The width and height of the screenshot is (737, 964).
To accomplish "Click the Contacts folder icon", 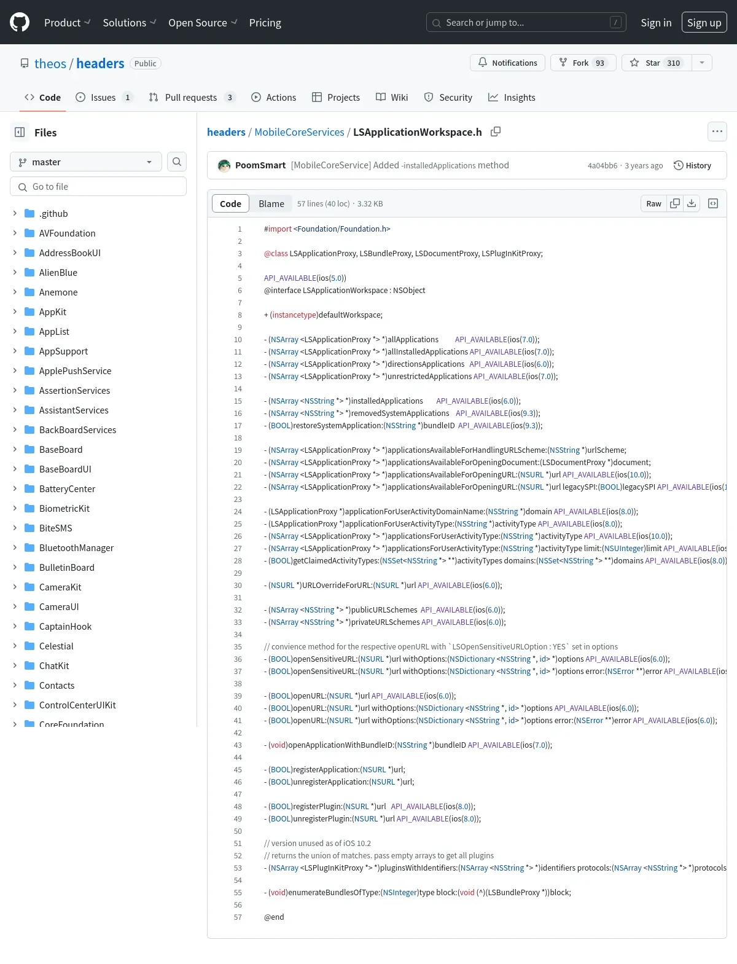I will 29,685.
